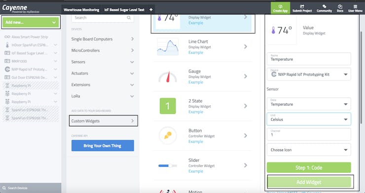The width and height of the screenshot is (365, 193).
Task: Open the Add new... dropdown
Action: point(31,22)
